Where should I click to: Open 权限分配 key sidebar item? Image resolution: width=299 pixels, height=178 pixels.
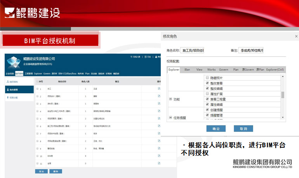pyautogui.click(x=19, y=98)
